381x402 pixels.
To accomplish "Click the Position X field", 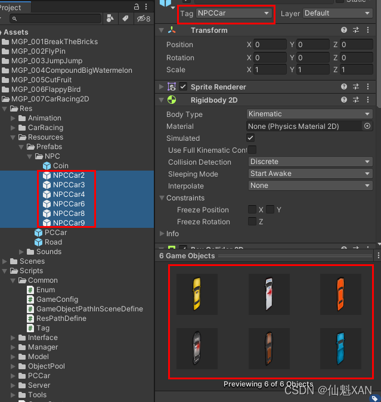I will [x=270, y=44].
